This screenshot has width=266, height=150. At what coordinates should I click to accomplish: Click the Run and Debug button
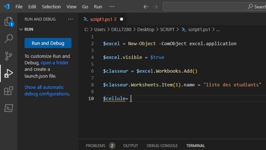pyautogui.click(x=48, y=43)
